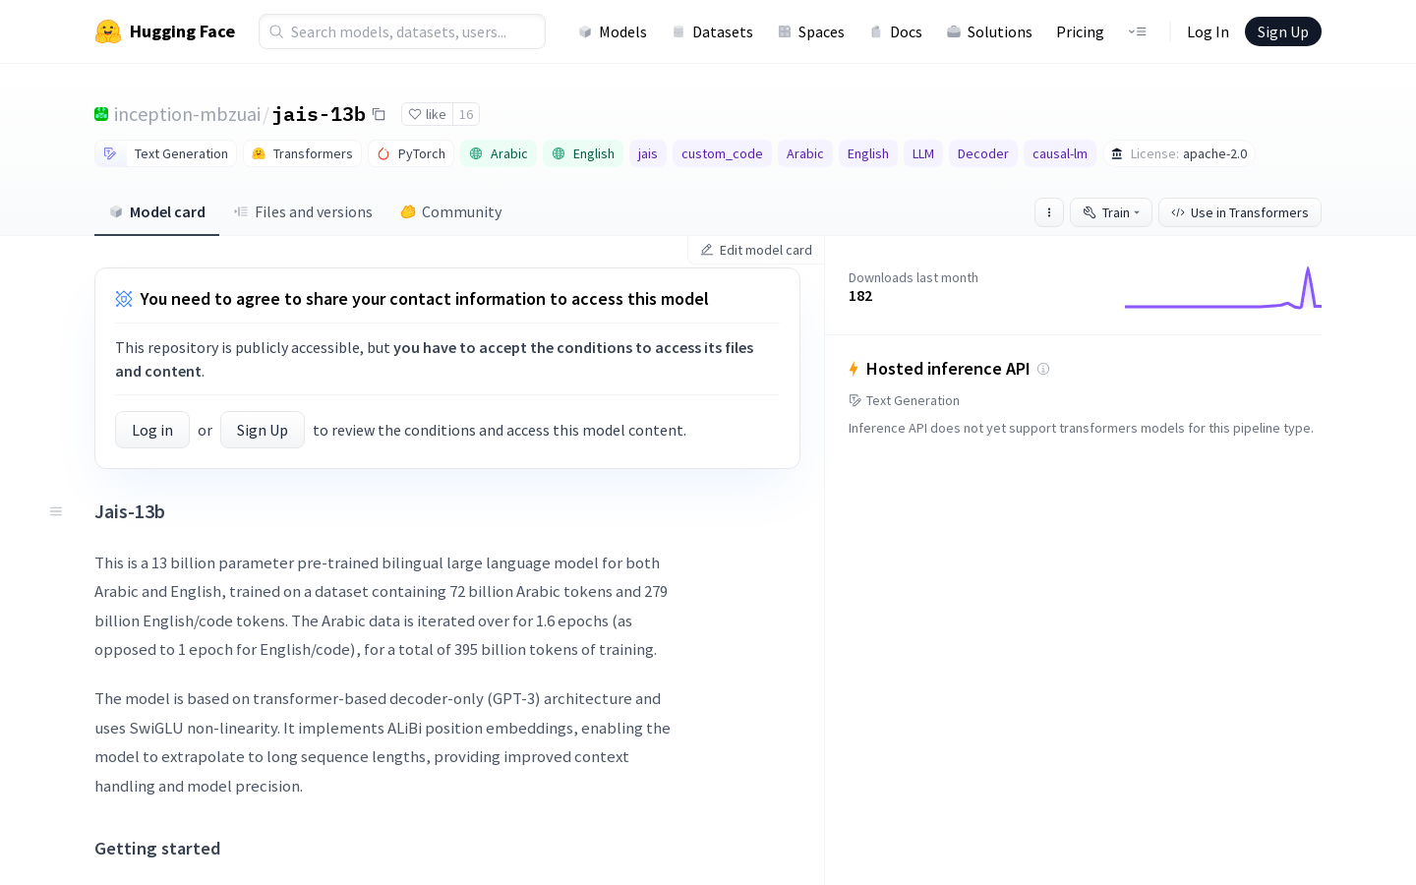Open the Train dropdown
Image resolution: width=1416 pixels, height=885 pixels.
click(x=1111, y=212)
